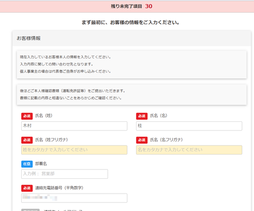Select the 連絡先電話番号 phone number field
The width and height of the screenshot is (254, 211).
(74, 198)
